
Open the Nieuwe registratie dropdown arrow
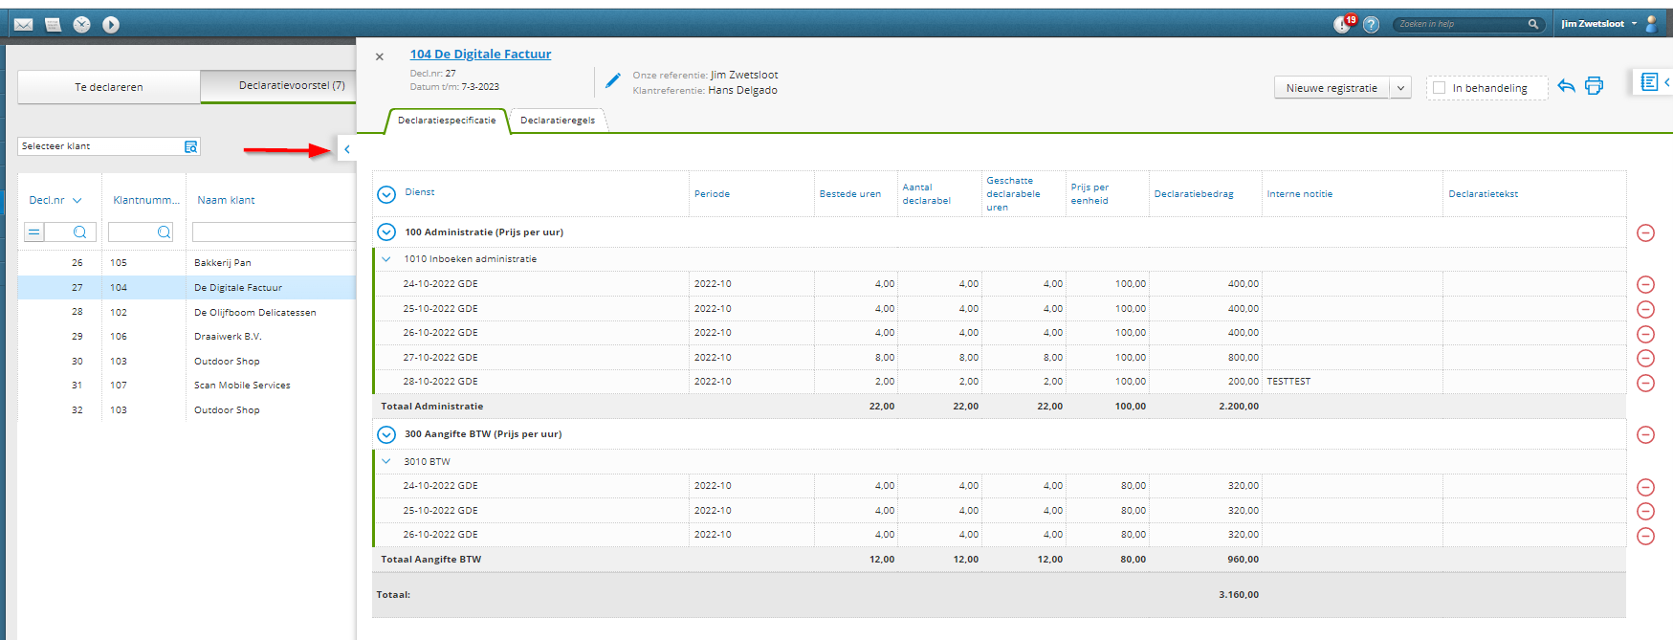point(1400,88)
